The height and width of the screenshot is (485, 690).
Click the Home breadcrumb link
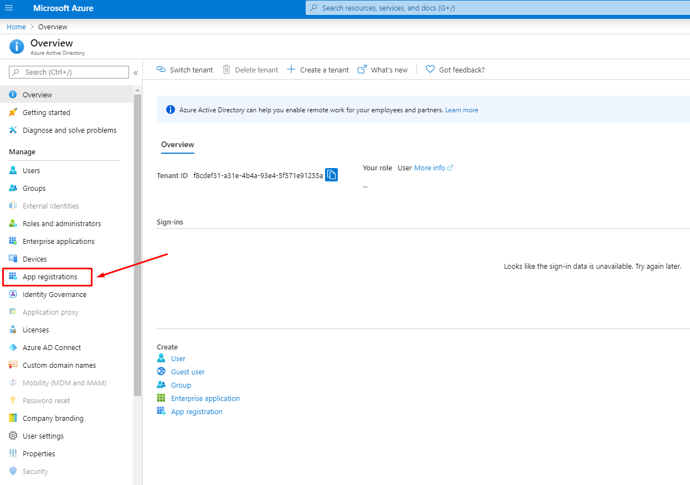click(16, 27)
